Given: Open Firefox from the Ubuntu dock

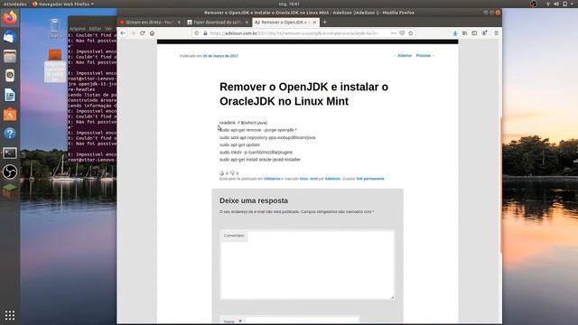Looking at the screenshot, I should pos(10,18).
